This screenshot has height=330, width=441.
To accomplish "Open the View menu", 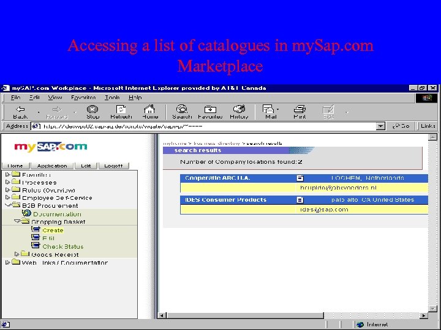I will 55,97.
